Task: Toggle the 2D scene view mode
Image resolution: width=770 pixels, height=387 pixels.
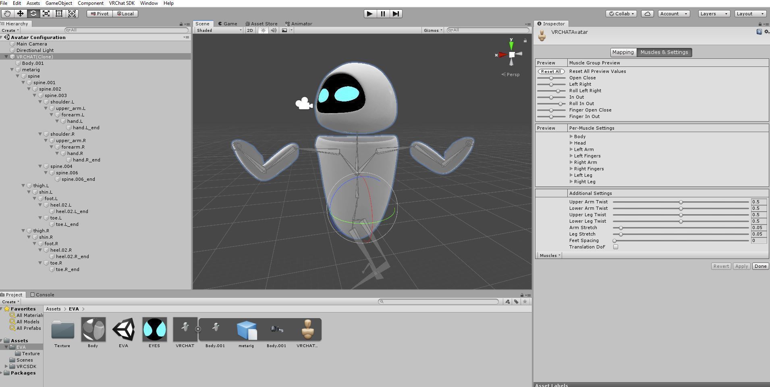Action: coord(250,30)
